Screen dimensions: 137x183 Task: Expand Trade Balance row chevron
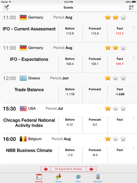[x=134, y=88]
